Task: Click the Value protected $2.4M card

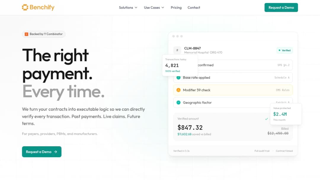Action: point(286,114)
